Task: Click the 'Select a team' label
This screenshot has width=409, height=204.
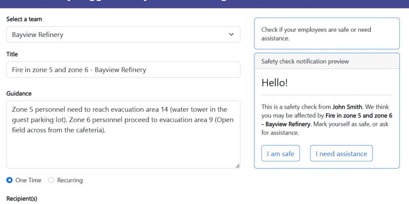Action: point(24,19)
